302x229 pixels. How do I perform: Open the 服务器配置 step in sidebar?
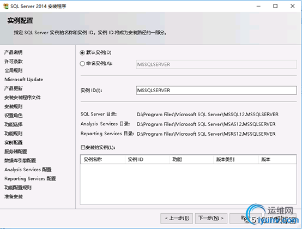click(x=16, y=152)
